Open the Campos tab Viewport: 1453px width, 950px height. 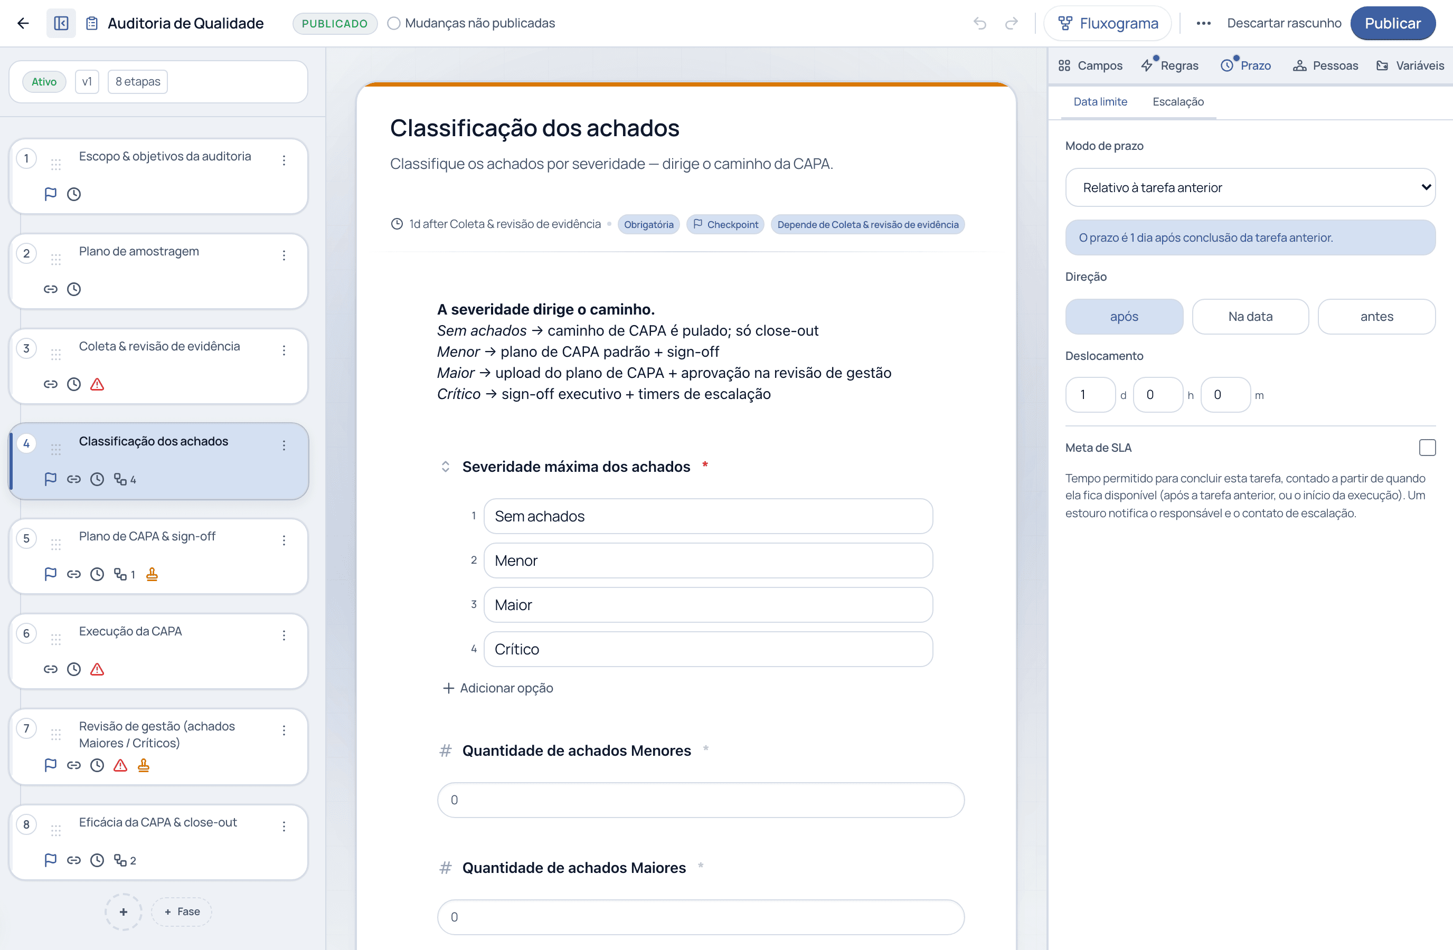[x=1090, y=66]
